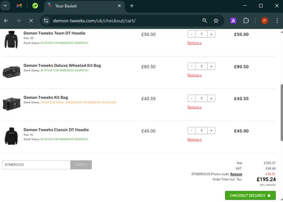The image size is (283, 202).
Task: Remove the DTMERCH20 promo code
Action: click(236, 174)
